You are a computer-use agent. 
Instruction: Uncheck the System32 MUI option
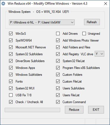coord(11,88)
